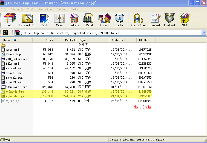
Task: Click the key icon in status bar
Action: (7, 139)
